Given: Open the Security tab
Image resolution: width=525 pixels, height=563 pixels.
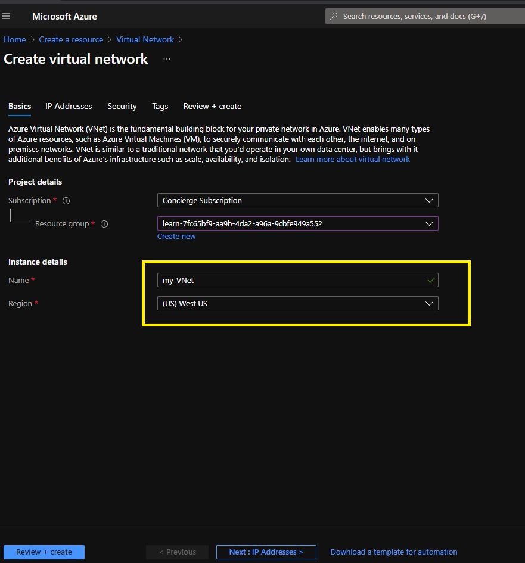Looking at the screenshot, I should (x=122, y=106).
